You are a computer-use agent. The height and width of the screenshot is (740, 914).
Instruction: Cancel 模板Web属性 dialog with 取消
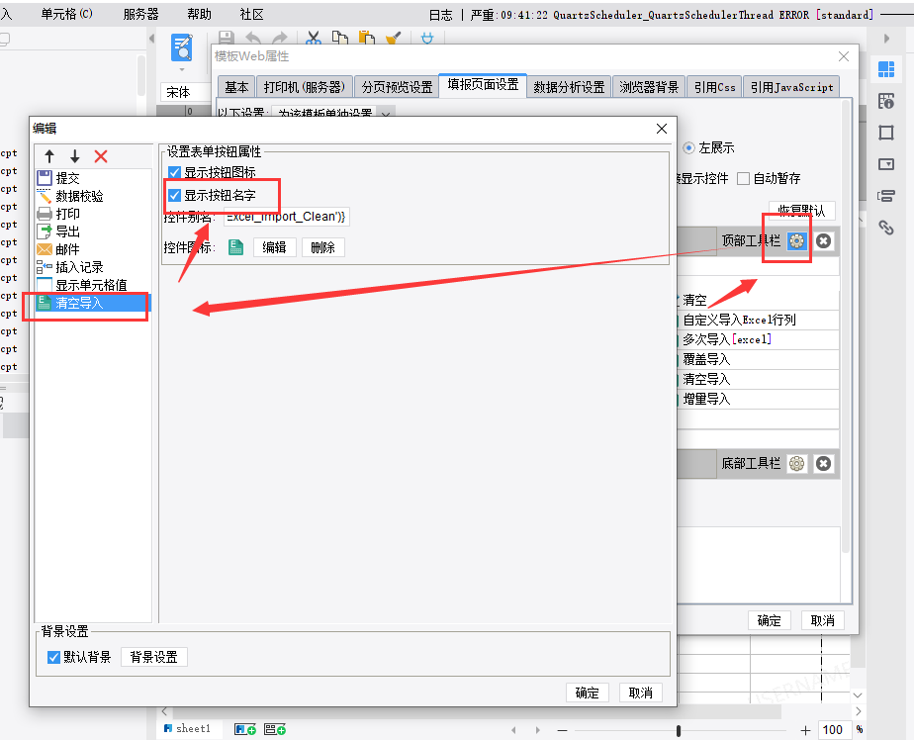click(822, 620)
